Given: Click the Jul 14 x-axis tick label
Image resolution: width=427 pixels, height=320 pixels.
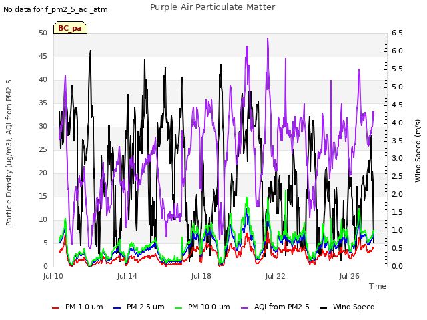Looking at the screenshot, I should 127,276.
